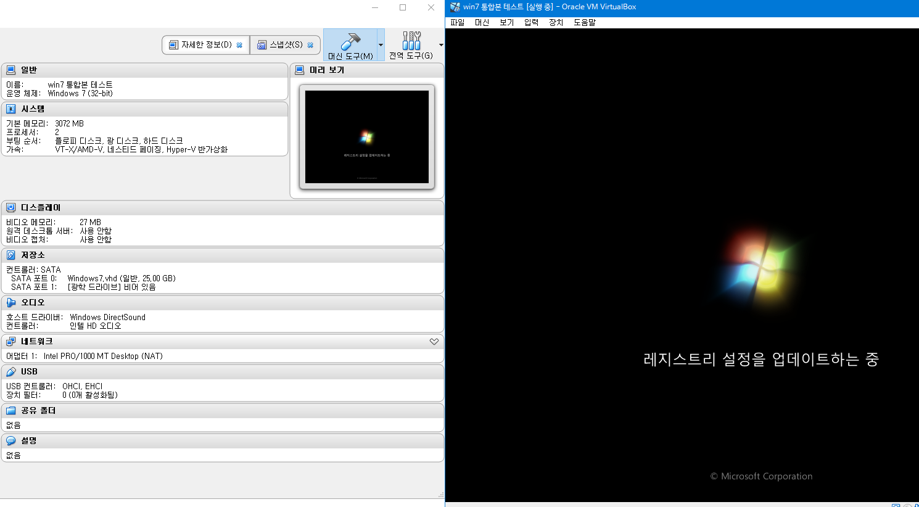919x507 pixels.
Task: Click the 비디오 캡처 사용 안함 value
Action: (x=96, y=239)
